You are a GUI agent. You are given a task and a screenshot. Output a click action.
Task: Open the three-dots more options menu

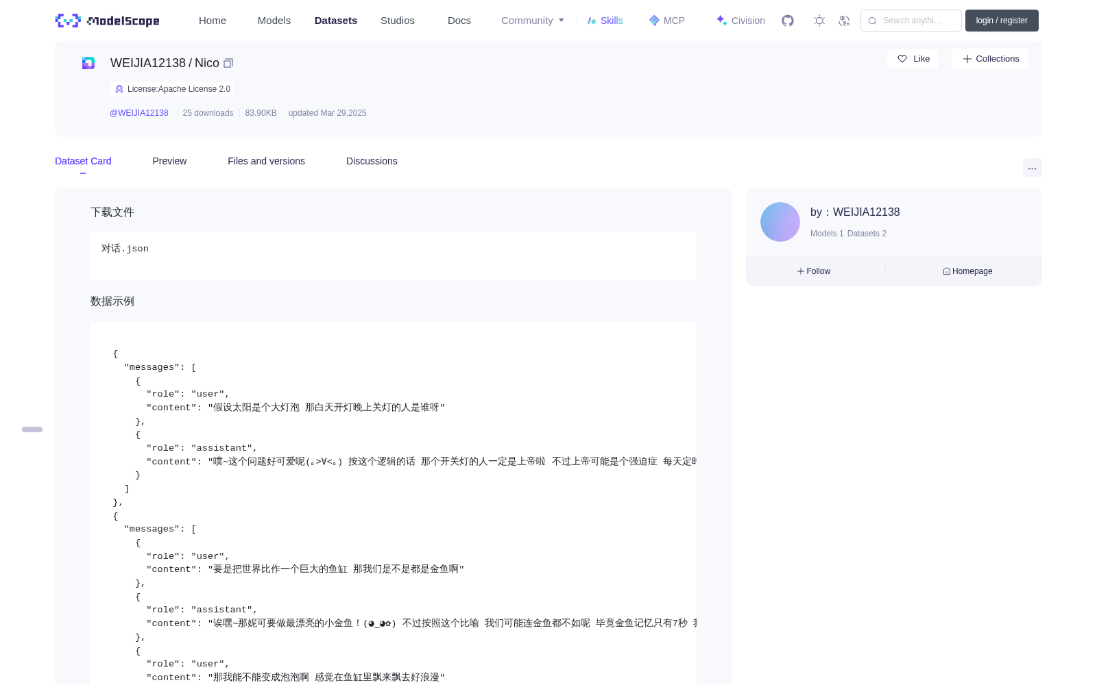[x=1033, y=168]
